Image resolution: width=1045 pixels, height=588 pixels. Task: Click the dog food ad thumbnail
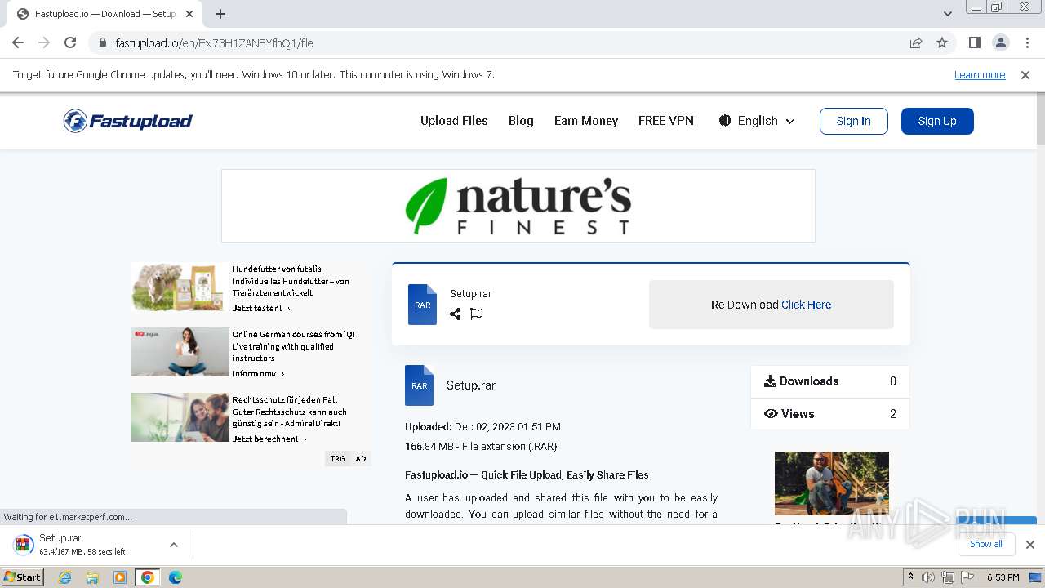coord(179,287)
